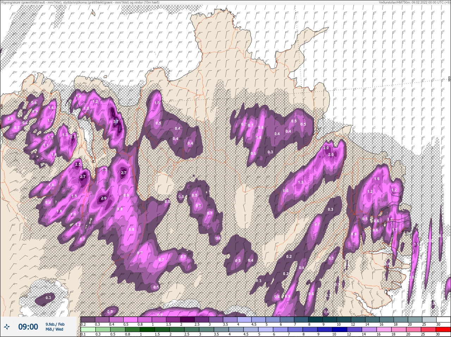Click the map title 'Rigning/skúrir' header text
The height and width of the screenshot is (337, 451).
tap(80, 2)
